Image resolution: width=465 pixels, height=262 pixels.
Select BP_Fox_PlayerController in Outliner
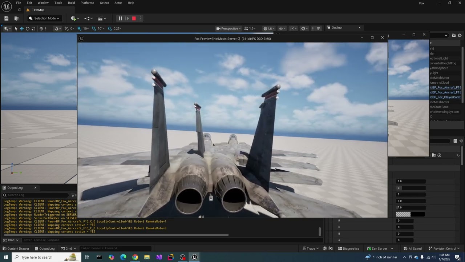coord(445,97)
